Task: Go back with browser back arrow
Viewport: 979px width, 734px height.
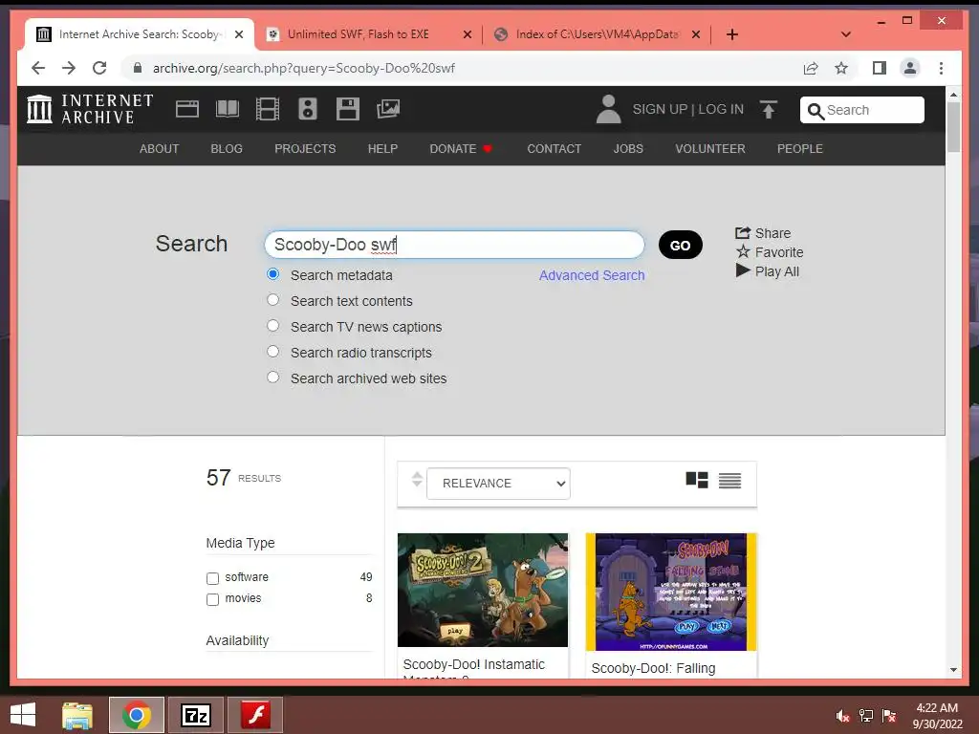Action: (x=38, y=68)
